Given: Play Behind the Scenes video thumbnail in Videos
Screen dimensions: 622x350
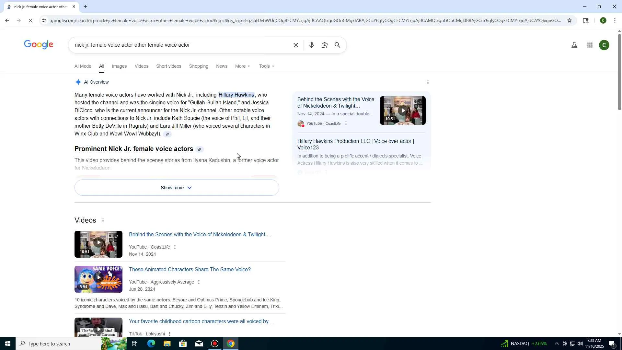Looking at the screenshot, I should 98,244.
